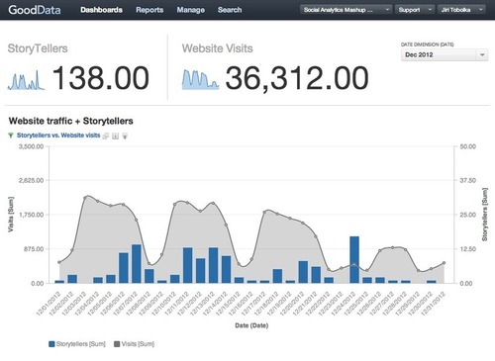Open the Support dropdown menu
Image resolution: width=495 pixels, height=361 pixels.
pyautogui.click(x=415, y=10)
